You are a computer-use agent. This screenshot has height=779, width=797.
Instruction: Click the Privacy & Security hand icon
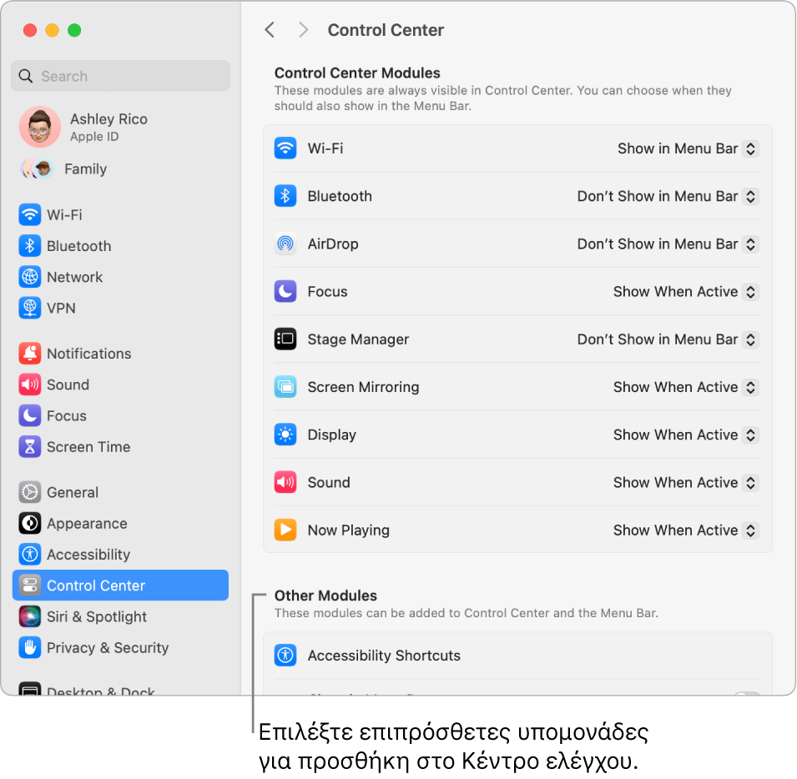click(29, 647)
